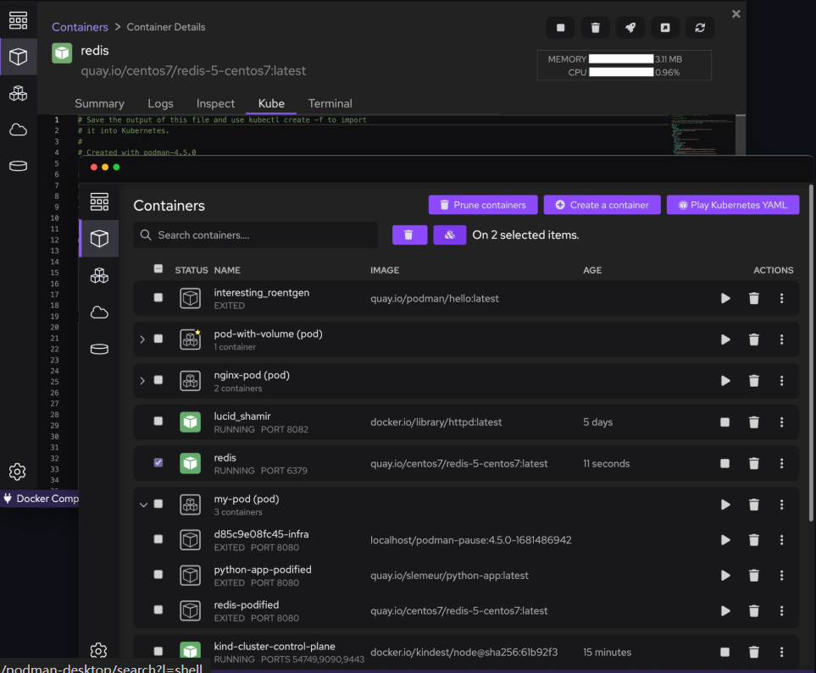Select Containers icon in front window sidebar
This screenshot has height=673, width=816.
point(99,238)
